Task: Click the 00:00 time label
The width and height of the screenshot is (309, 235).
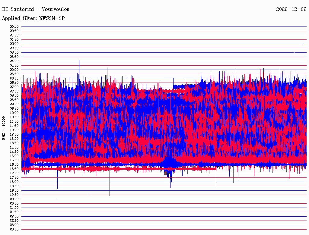Action: 14,27
